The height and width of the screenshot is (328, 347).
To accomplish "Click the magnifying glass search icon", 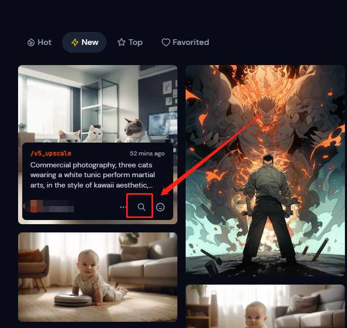I will pyautogui.click(x=141, y=207).
